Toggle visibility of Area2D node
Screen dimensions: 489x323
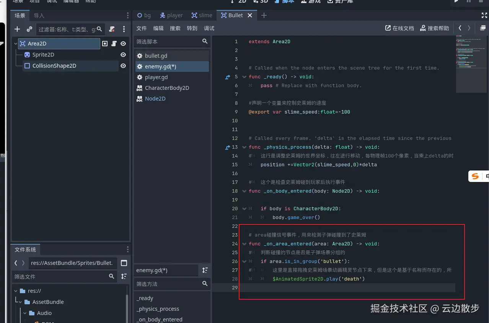pos(123,44)
